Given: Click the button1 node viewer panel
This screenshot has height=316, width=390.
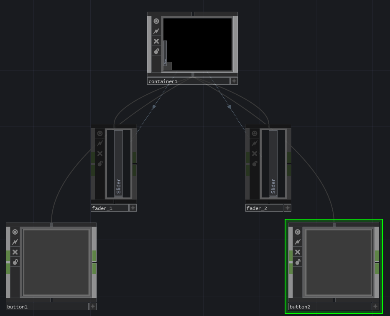Looking at the screenshot, I should click(x=56, y=262).
